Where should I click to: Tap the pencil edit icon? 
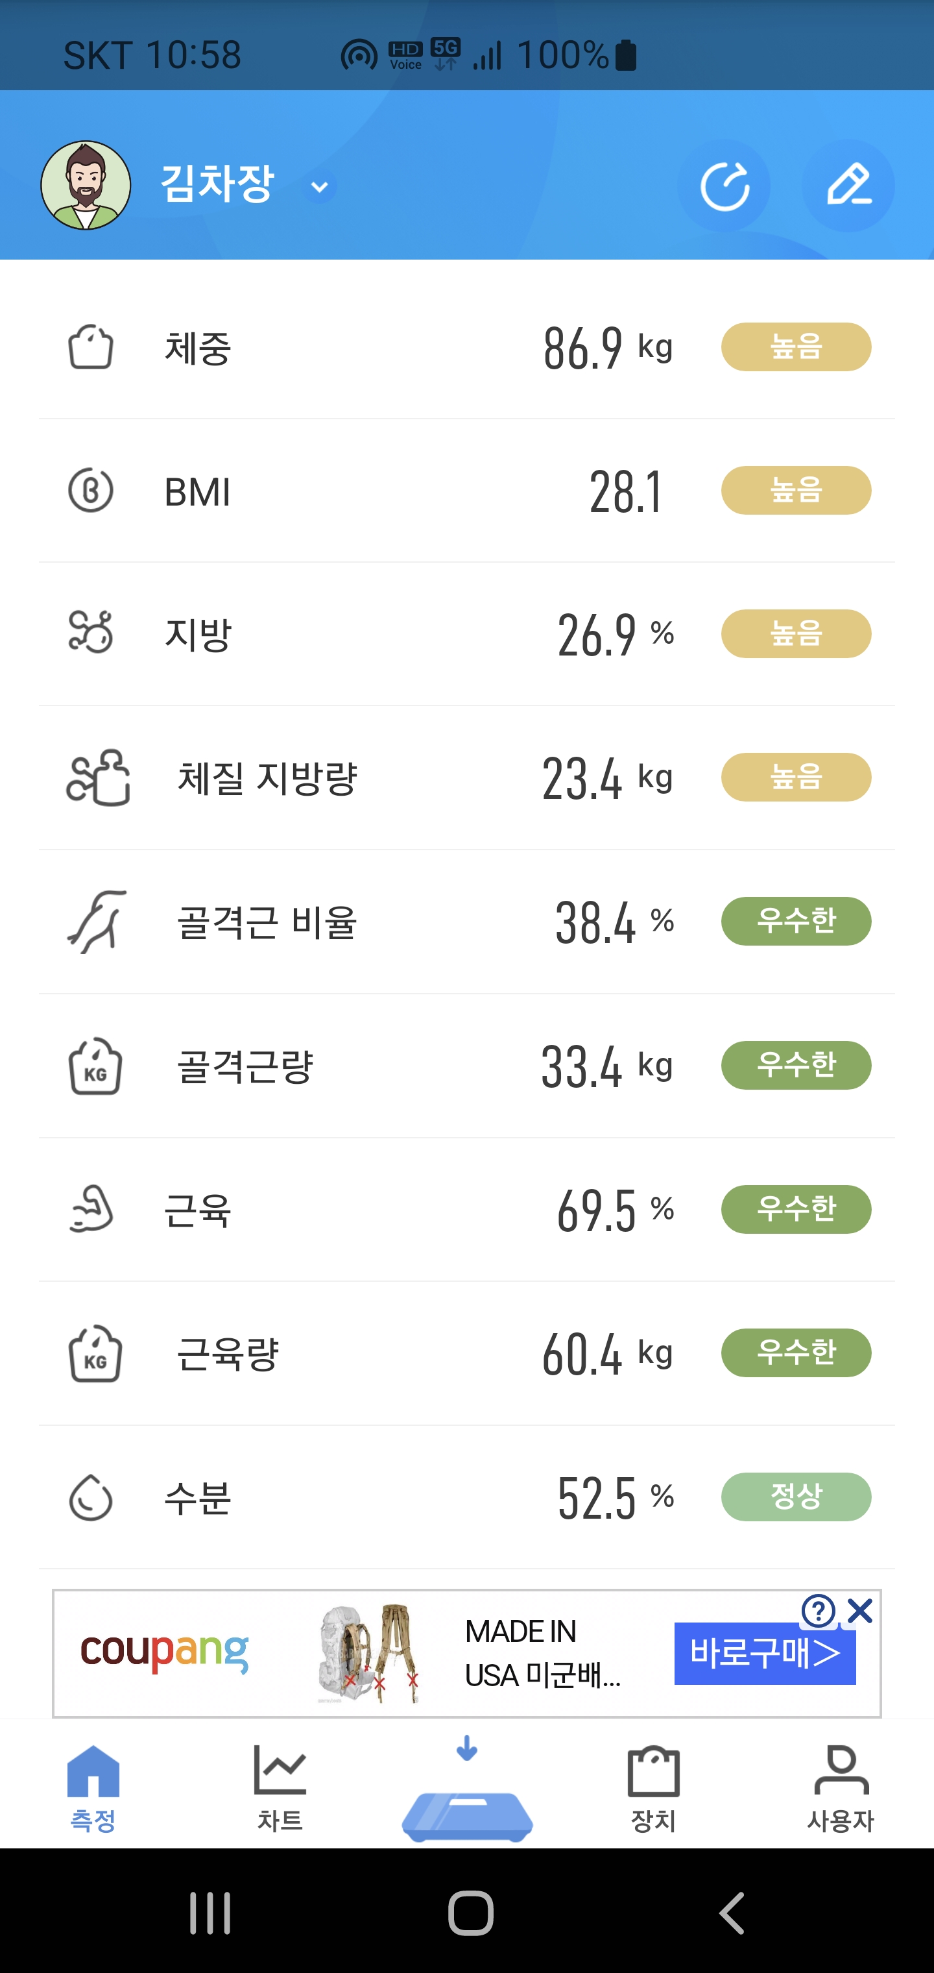click(848, 186)
